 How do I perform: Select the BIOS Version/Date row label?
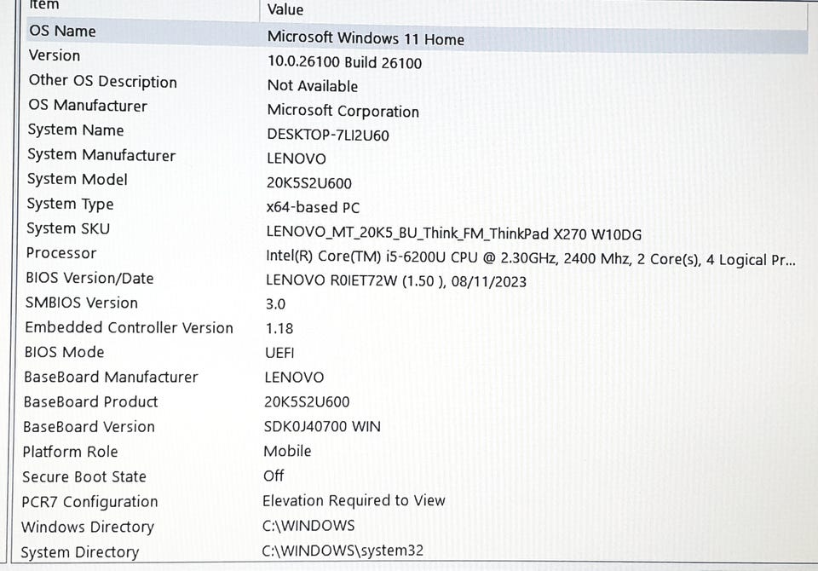click(x=89, y=278)
